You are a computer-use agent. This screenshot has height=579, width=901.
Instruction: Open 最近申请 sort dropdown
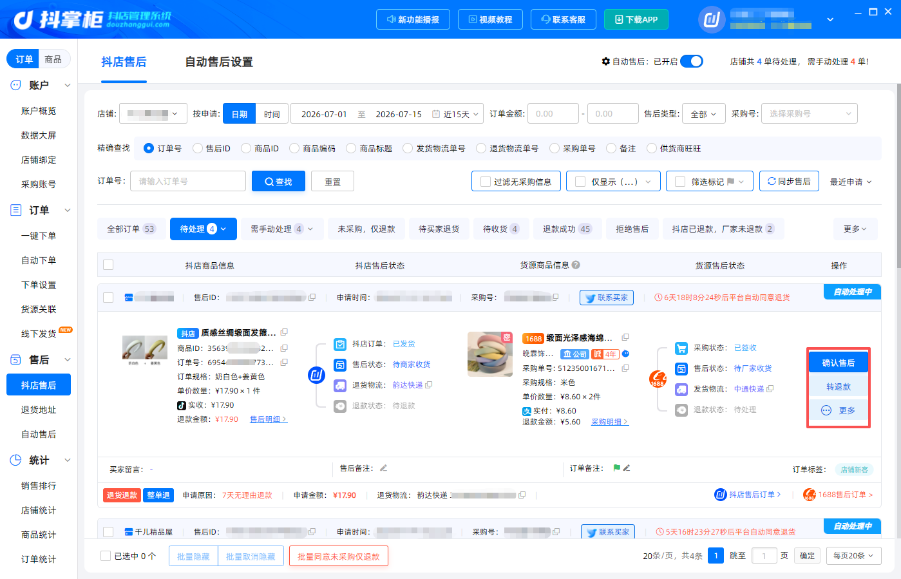[x=851, y=182]
